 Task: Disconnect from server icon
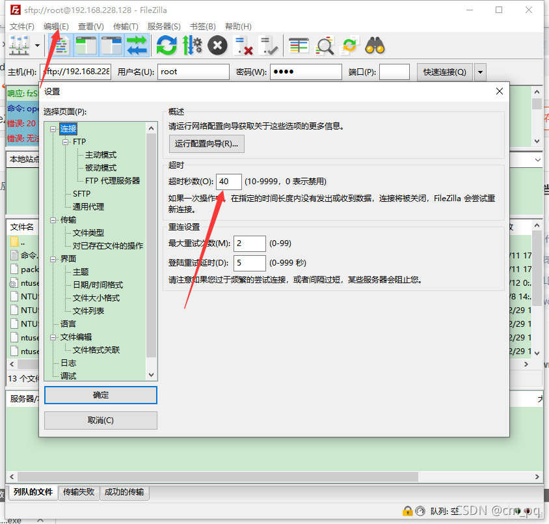(243, 46)
